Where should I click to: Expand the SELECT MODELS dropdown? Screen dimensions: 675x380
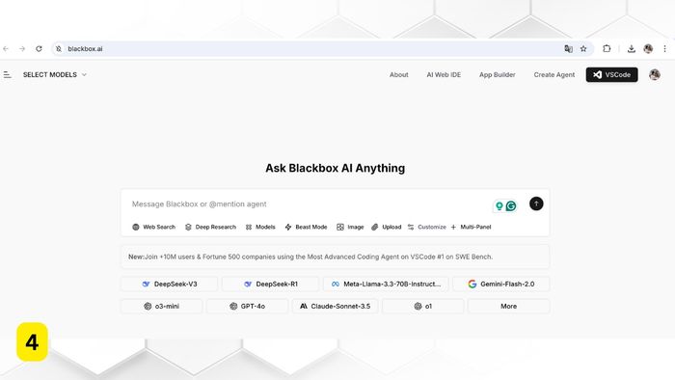55,74
